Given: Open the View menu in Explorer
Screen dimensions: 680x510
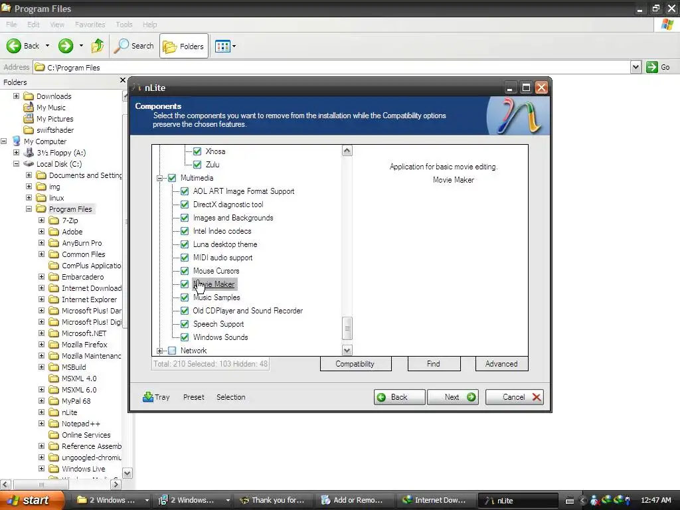Looking at the screenshot, I should coord(57,25).
